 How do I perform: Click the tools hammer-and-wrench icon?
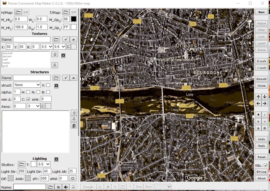click(x=58, y=187)
